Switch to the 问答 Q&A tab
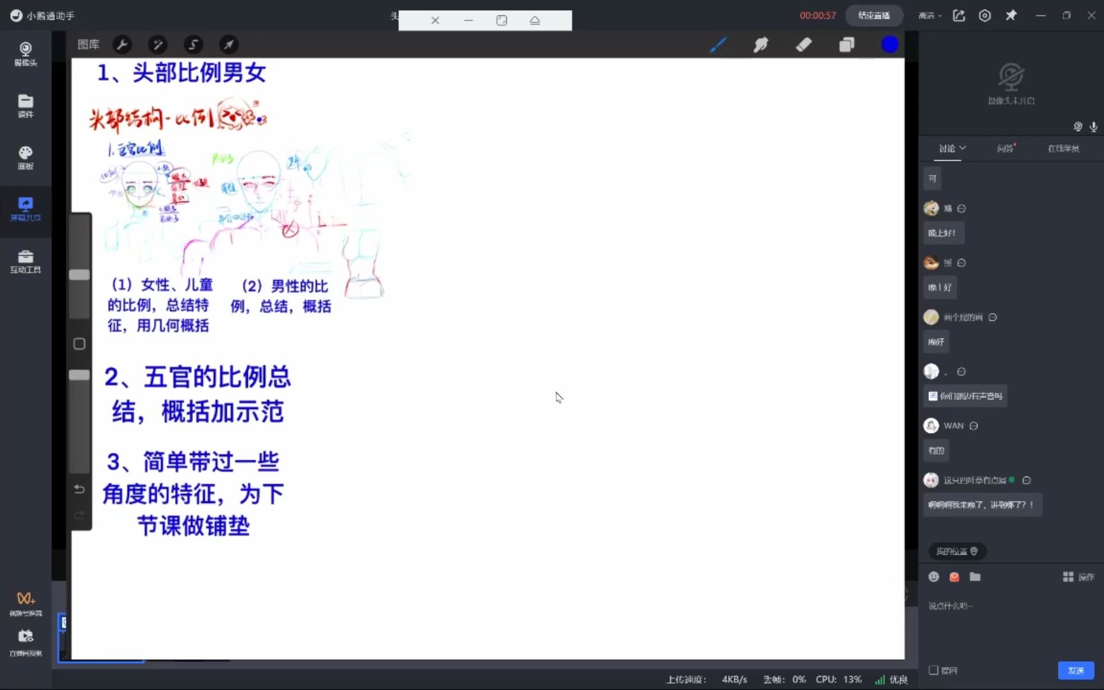1104x690 pixels. click(1006, 148)
